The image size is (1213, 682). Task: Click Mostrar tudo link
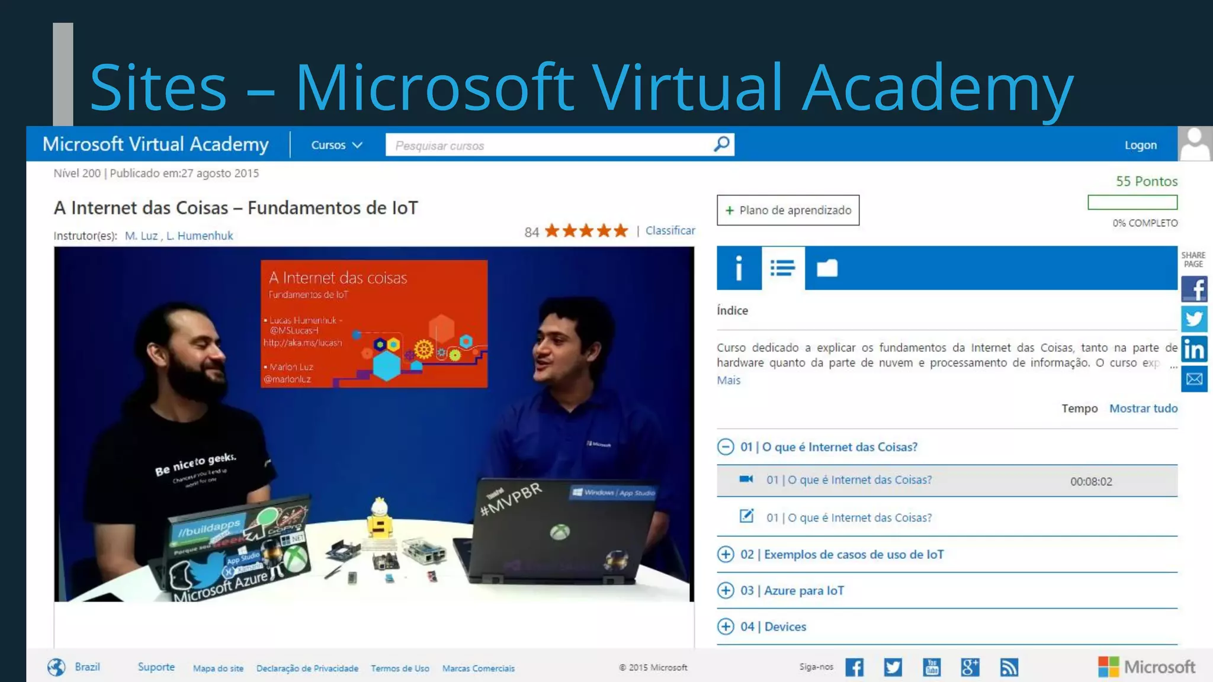(x=1143, y=408)
